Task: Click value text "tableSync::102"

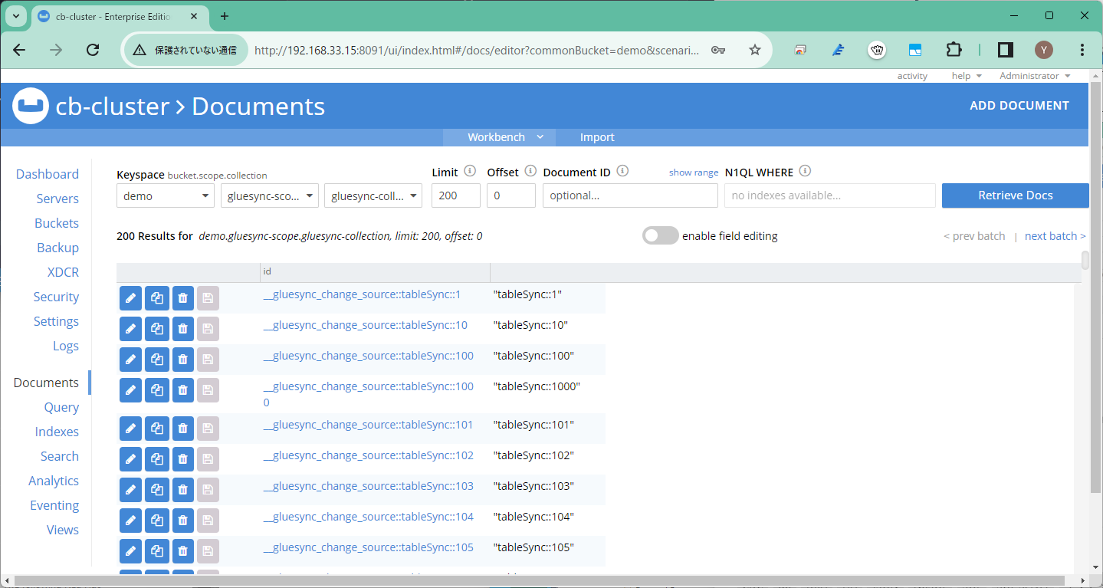Action: tap(533, 455)
